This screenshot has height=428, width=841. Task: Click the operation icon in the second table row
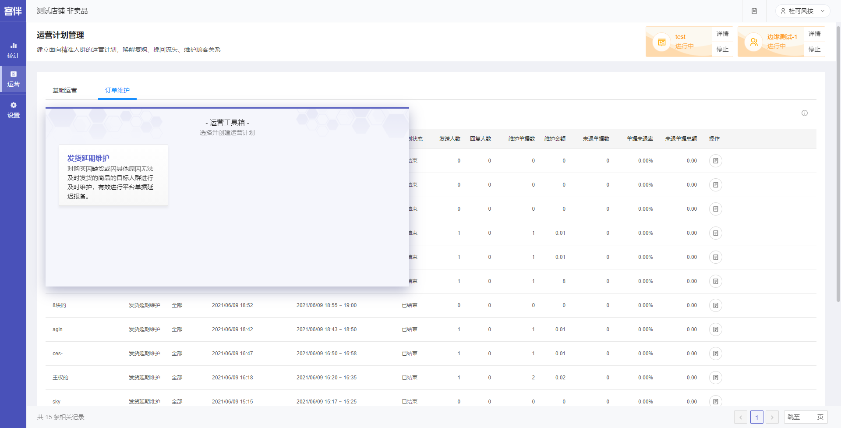(716, 185)
